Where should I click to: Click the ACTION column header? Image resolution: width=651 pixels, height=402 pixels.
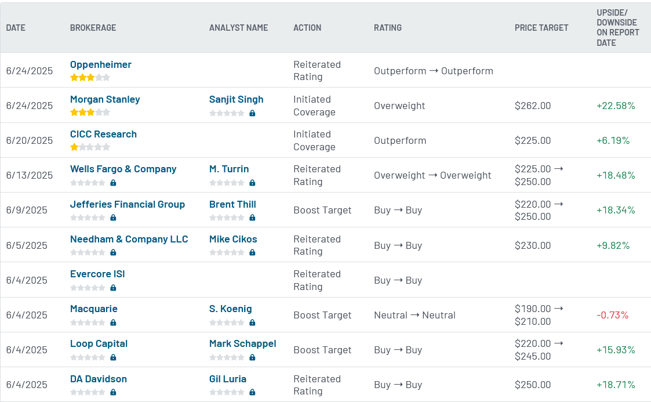click(x=307, y=28)
